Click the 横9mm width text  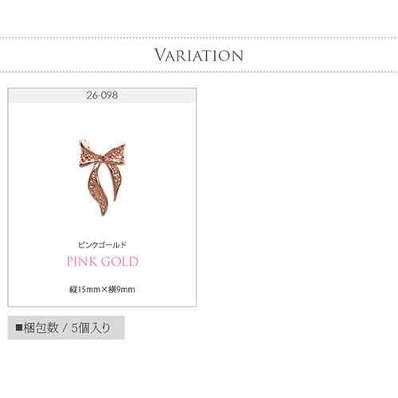click(122, 290)
